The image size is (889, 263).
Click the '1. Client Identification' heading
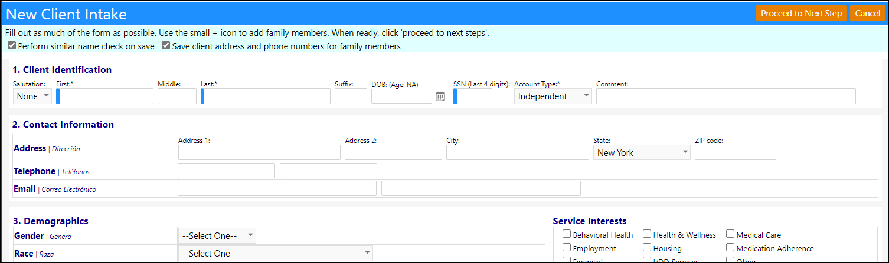tap(62, 69)
